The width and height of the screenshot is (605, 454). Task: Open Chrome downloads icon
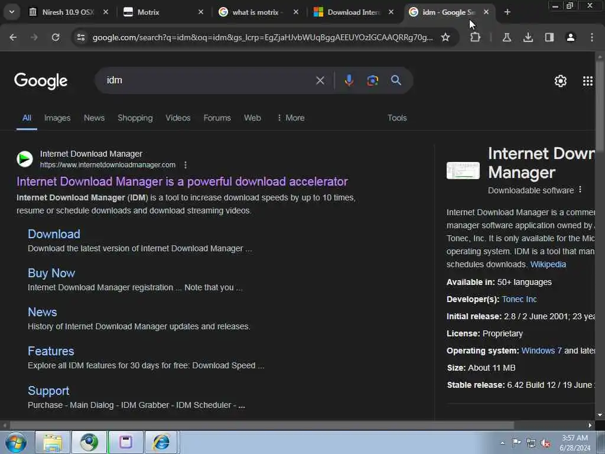(528, 37)
